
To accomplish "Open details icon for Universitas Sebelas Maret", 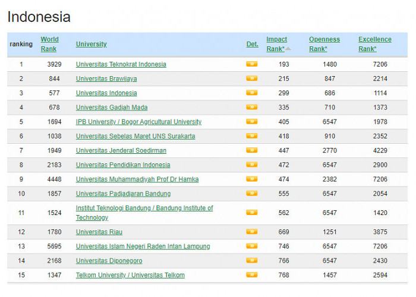I will pyautogui.click(x=251, y=136).
